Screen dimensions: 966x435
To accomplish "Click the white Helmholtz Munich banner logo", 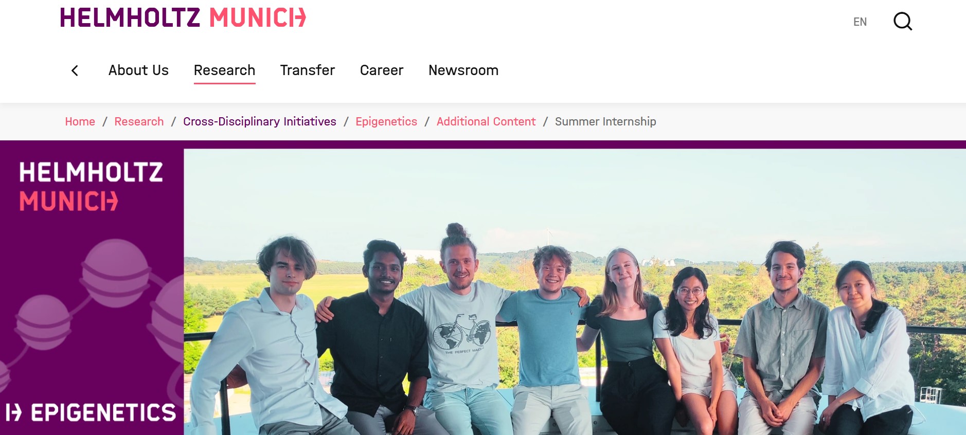I will coord(91,186).
